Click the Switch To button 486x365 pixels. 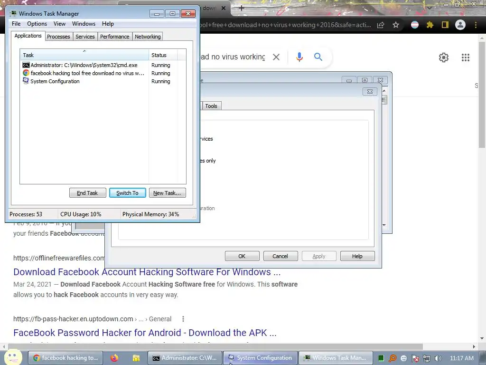(x=127, y=193)
